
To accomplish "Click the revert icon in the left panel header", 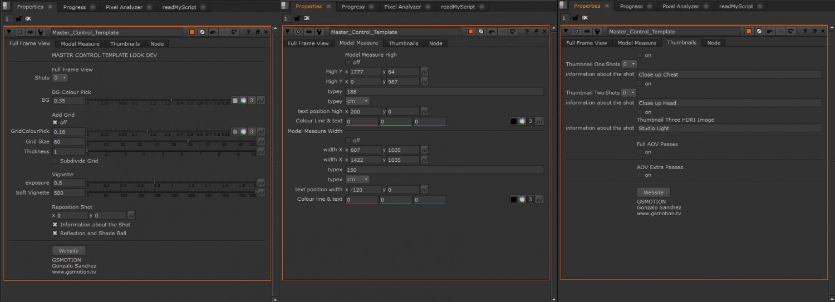I will tap(234, 32).
